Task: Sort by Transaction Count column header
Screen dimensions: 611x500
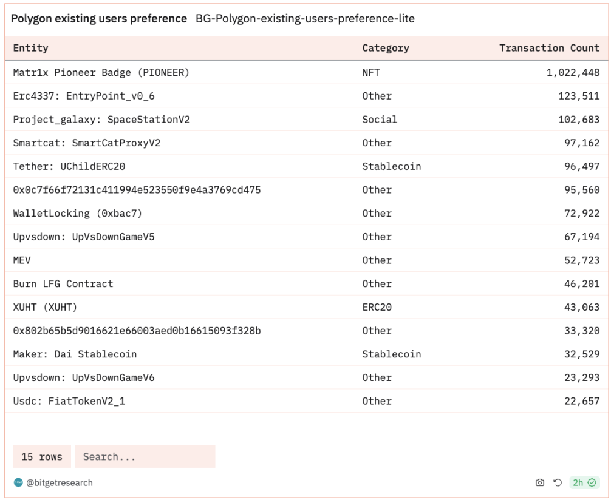Action: [550, 48]
